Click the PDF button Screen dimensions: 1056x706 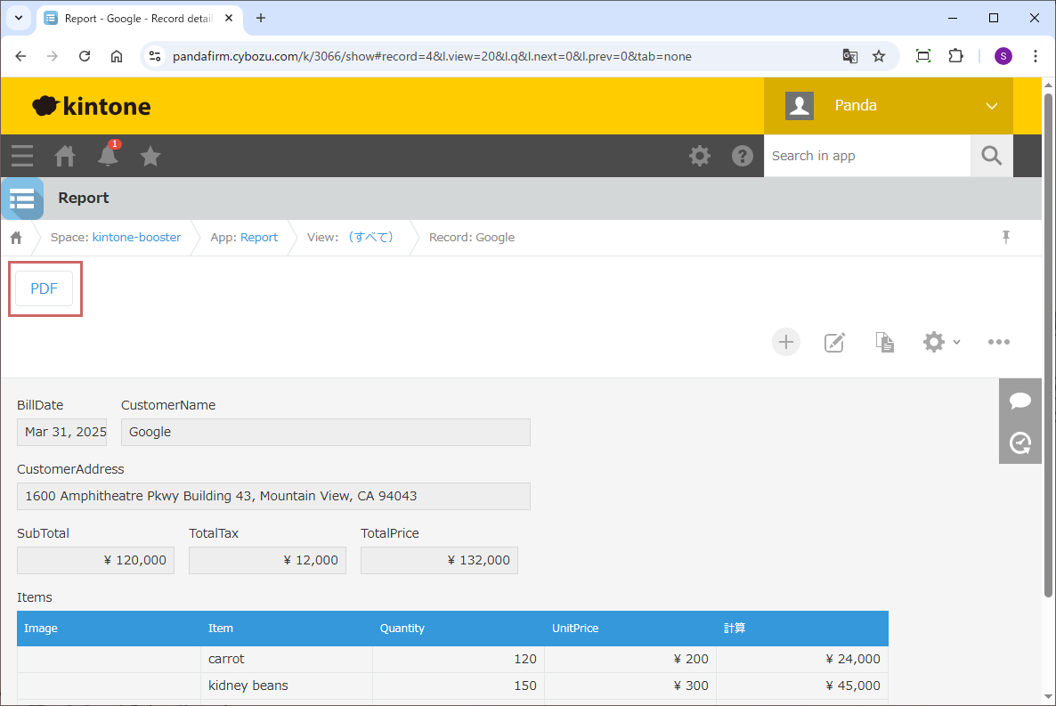[45, 288]
